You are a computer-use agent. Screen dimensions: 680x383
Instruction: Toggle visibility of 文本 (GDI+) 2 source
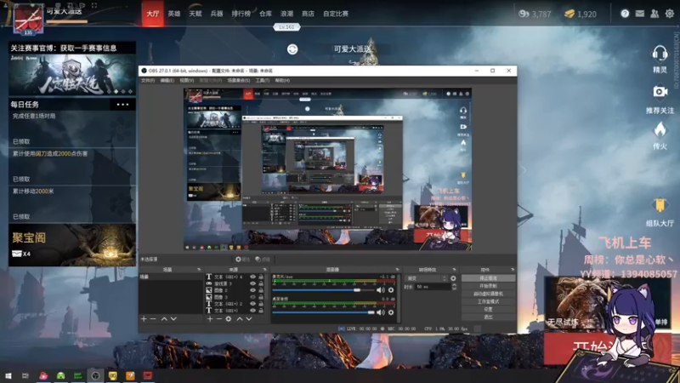(x=252, y=304)
